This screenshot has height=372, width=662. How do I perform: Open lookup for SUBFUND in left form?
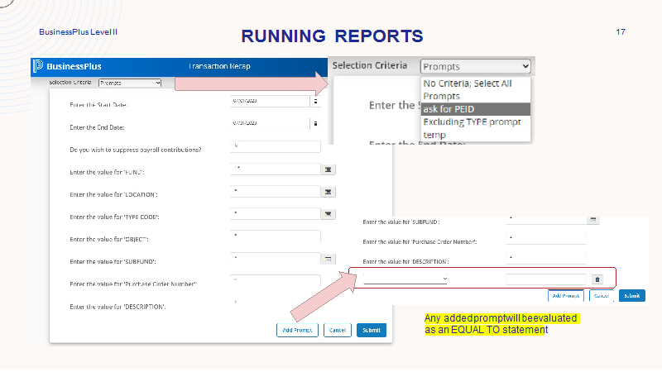coord(328,259)
